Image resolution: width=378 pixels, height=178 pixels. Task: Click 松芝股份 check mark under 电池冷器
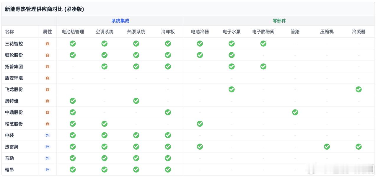(x=200, y=124)
